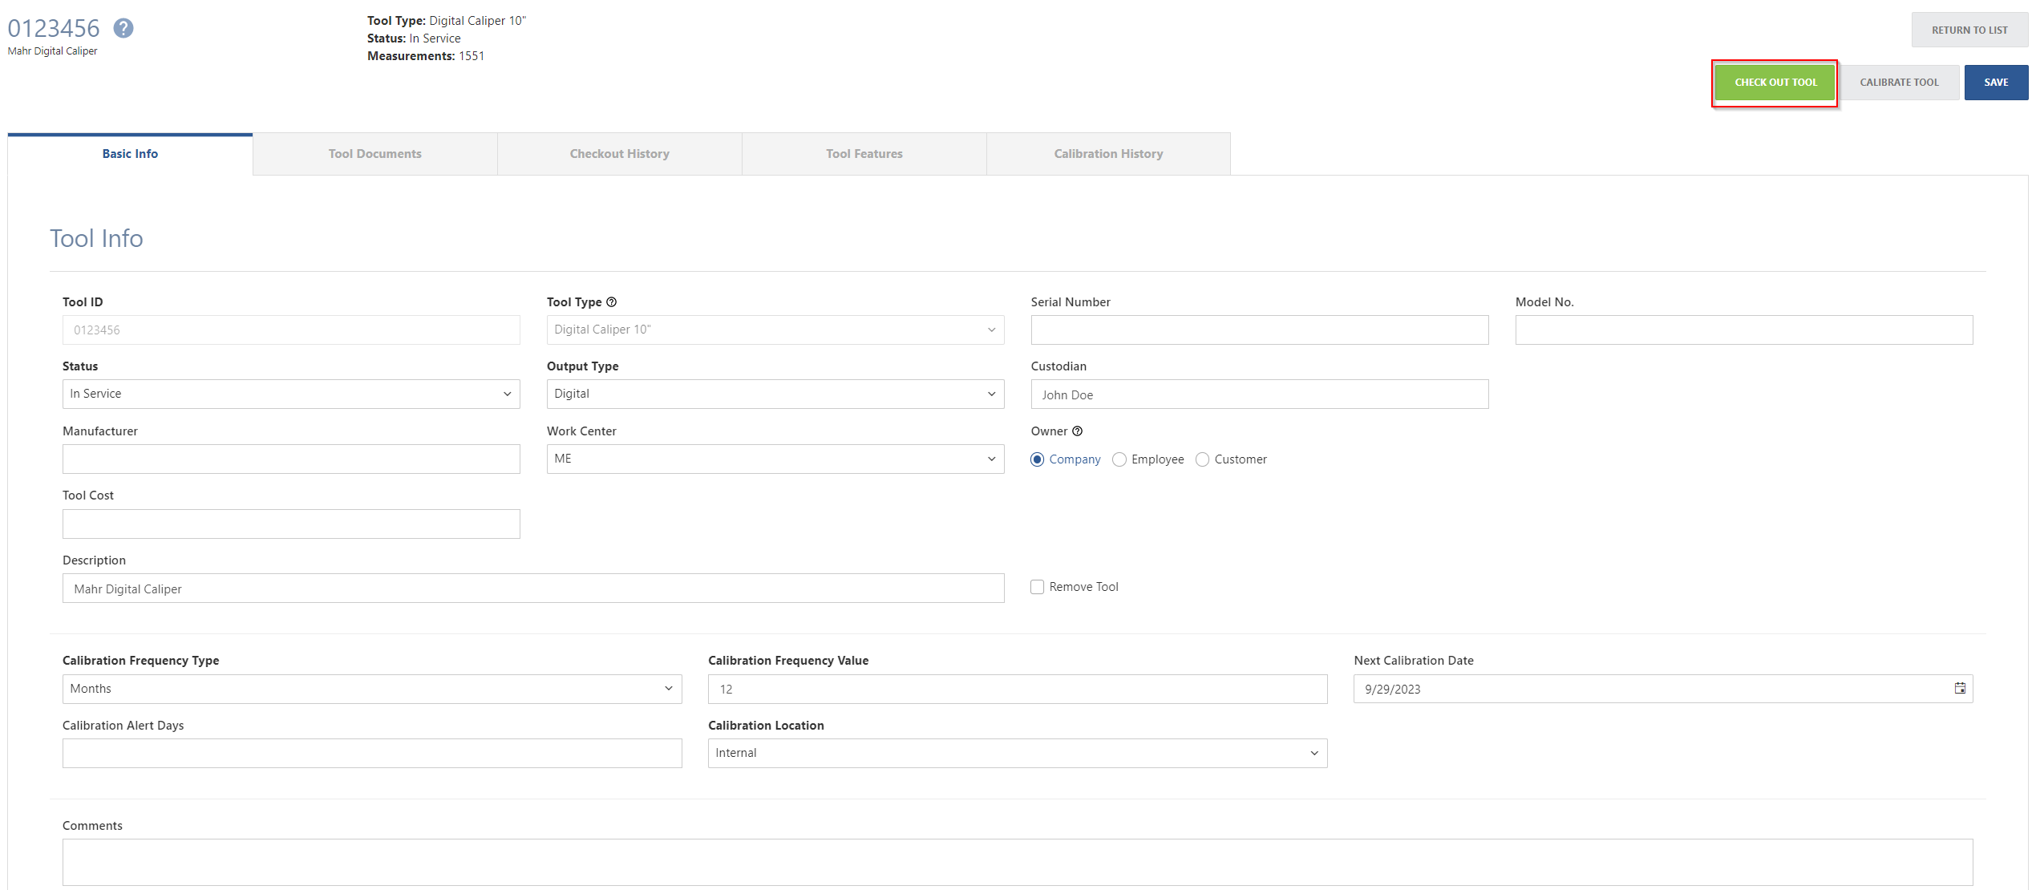The height and width of the screenshot is (890, 2036).
Task: Open the Calibration Location dropdown
Action: pyautogui.click(x=1017, y=753)
